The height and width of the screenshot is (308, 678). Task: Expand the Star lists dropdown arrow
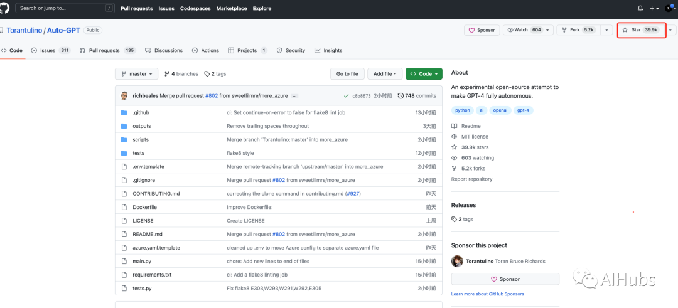670,30
